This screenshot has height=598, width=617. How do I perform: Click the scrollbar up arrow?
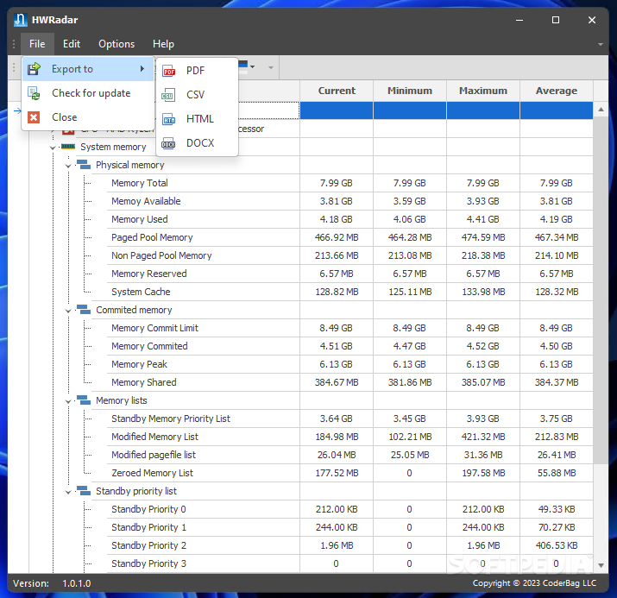point(601,110)
